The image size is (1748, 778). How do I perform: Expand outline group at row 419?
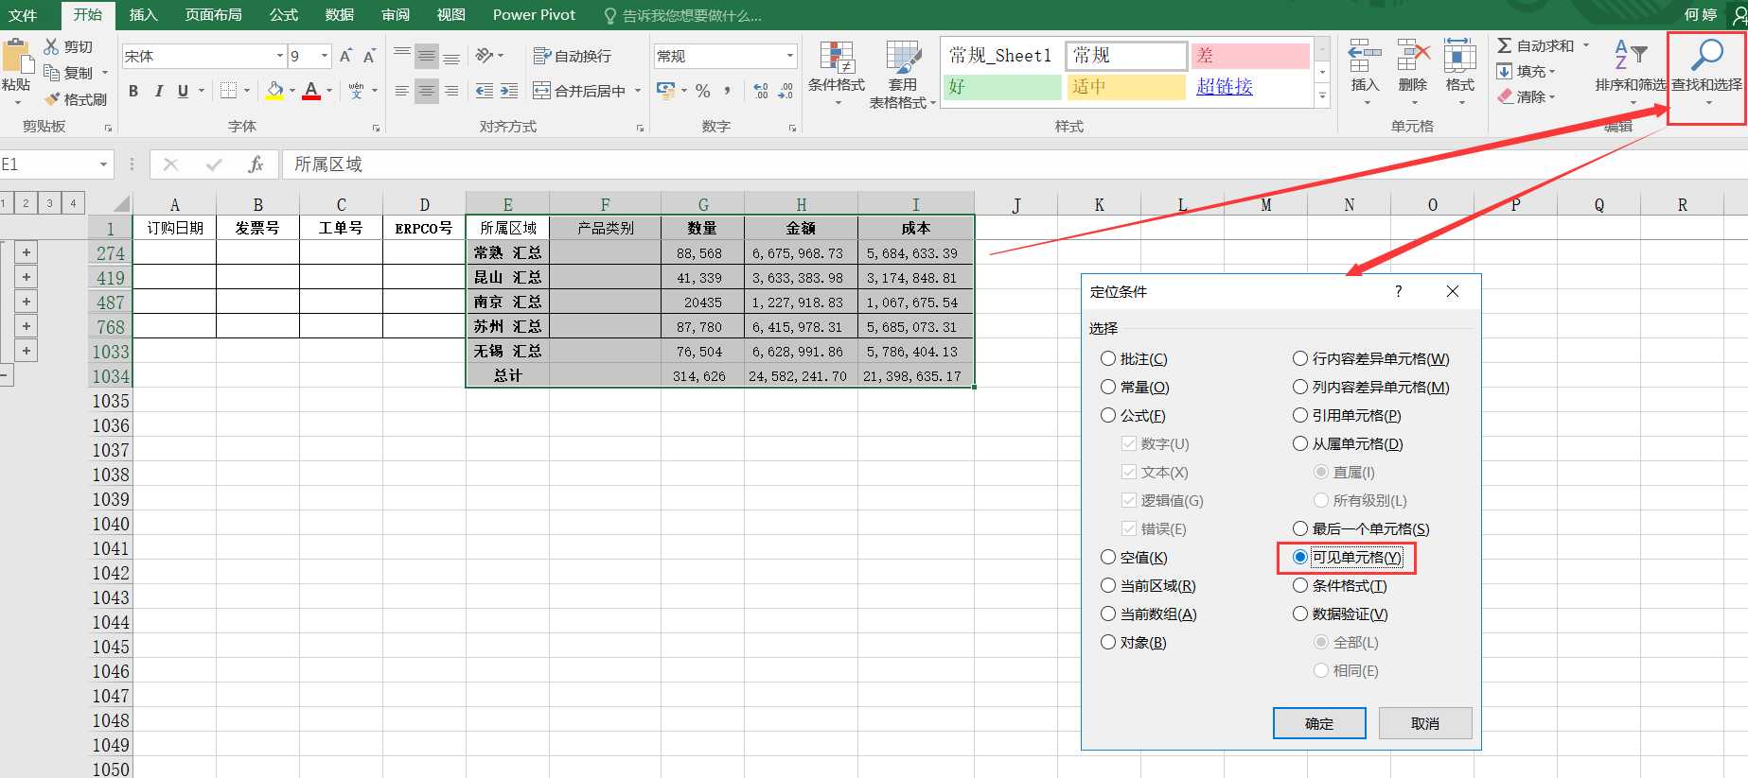pyautogui.click(x=26, y=277)
